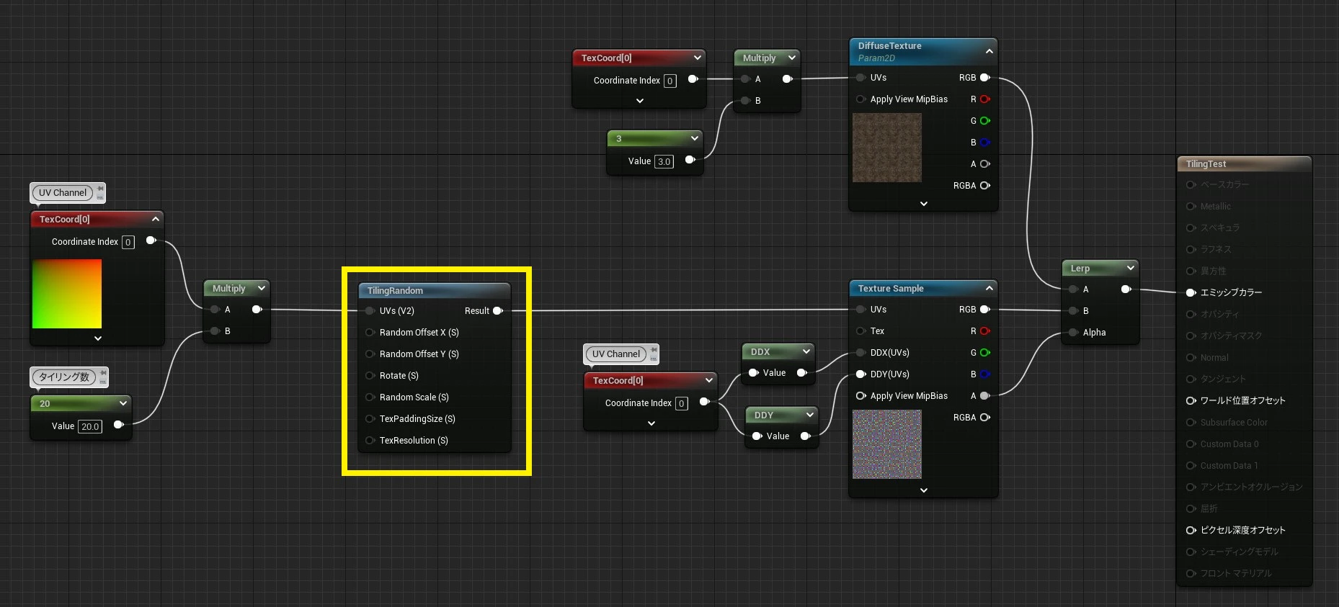The height and width of the screenshot is (607, 1339).
Task: Click the Rotate (S) input pin
Action: point(370,376)
